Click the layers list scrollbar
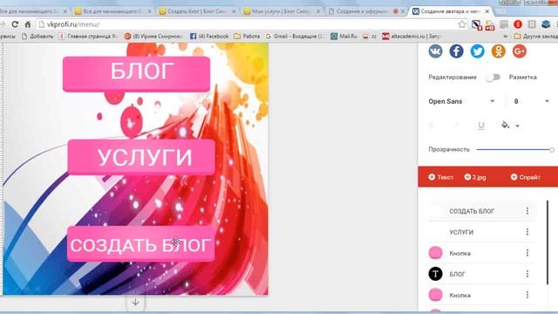 pos(548,242)
